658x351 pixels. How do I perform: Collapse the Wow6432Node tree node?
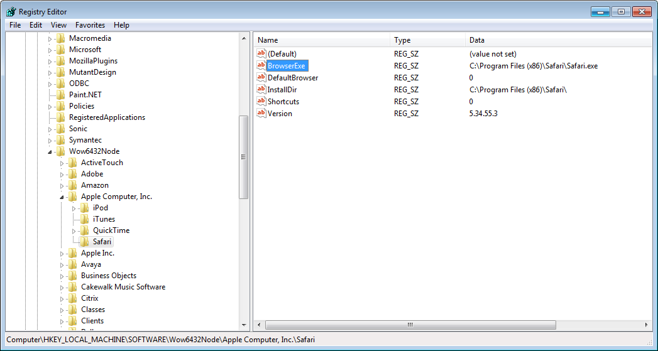(x=50, y=151)
